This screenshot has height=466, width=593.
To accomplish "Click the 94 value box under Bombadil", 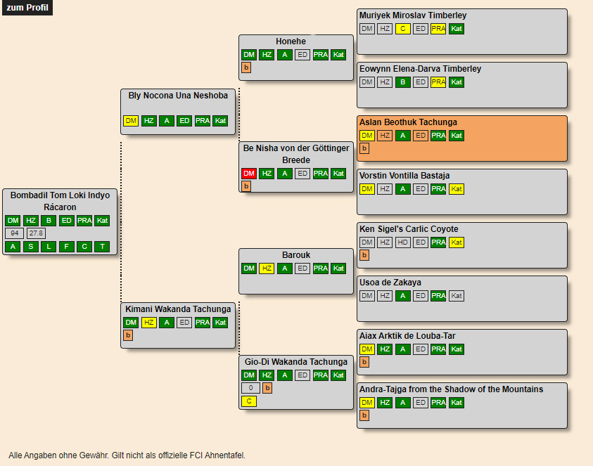I will (x=14, y=233).
